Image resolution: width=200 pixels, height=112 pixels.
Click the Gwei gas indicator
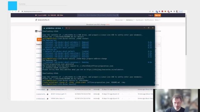pyautogui.click(x=60, y=15)
